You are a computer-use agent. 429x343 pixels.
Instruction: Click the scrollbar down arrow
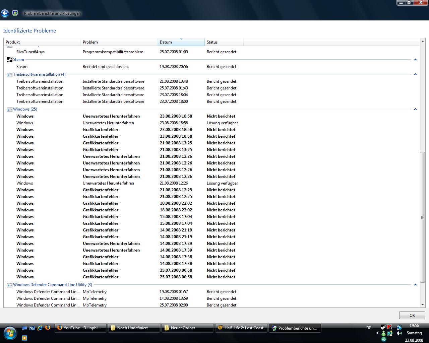point(422,304)
